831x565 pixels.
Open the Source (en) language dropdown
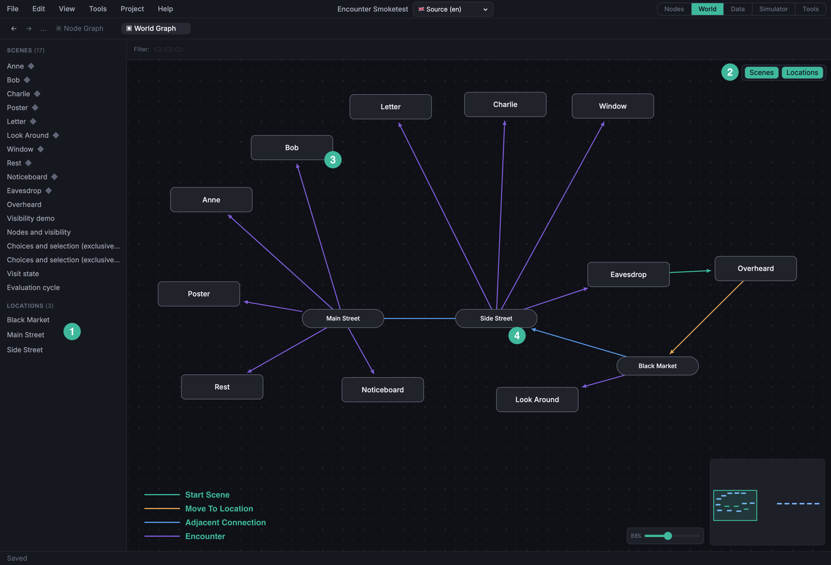click(x=453, y=9)
